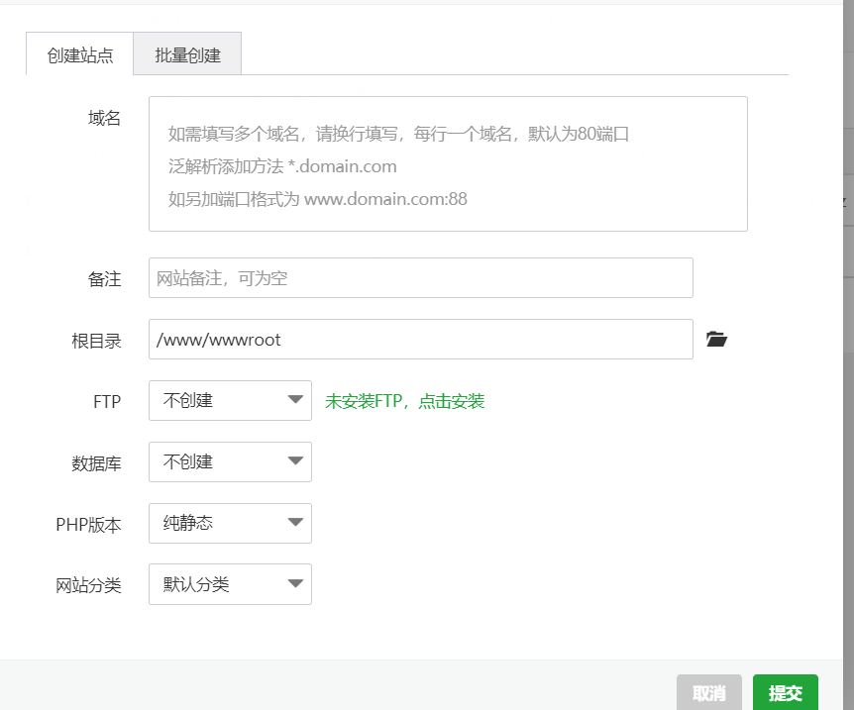Image resolution: width=854 pixels, height=710 pixels.
Task: Click the FTP field label
Action: (x=106, y=402)
